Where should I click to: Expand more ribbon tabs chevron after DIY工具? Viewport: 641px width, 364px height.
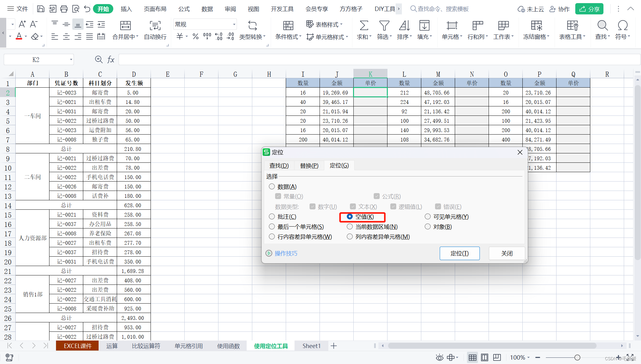tap(398, 9)
